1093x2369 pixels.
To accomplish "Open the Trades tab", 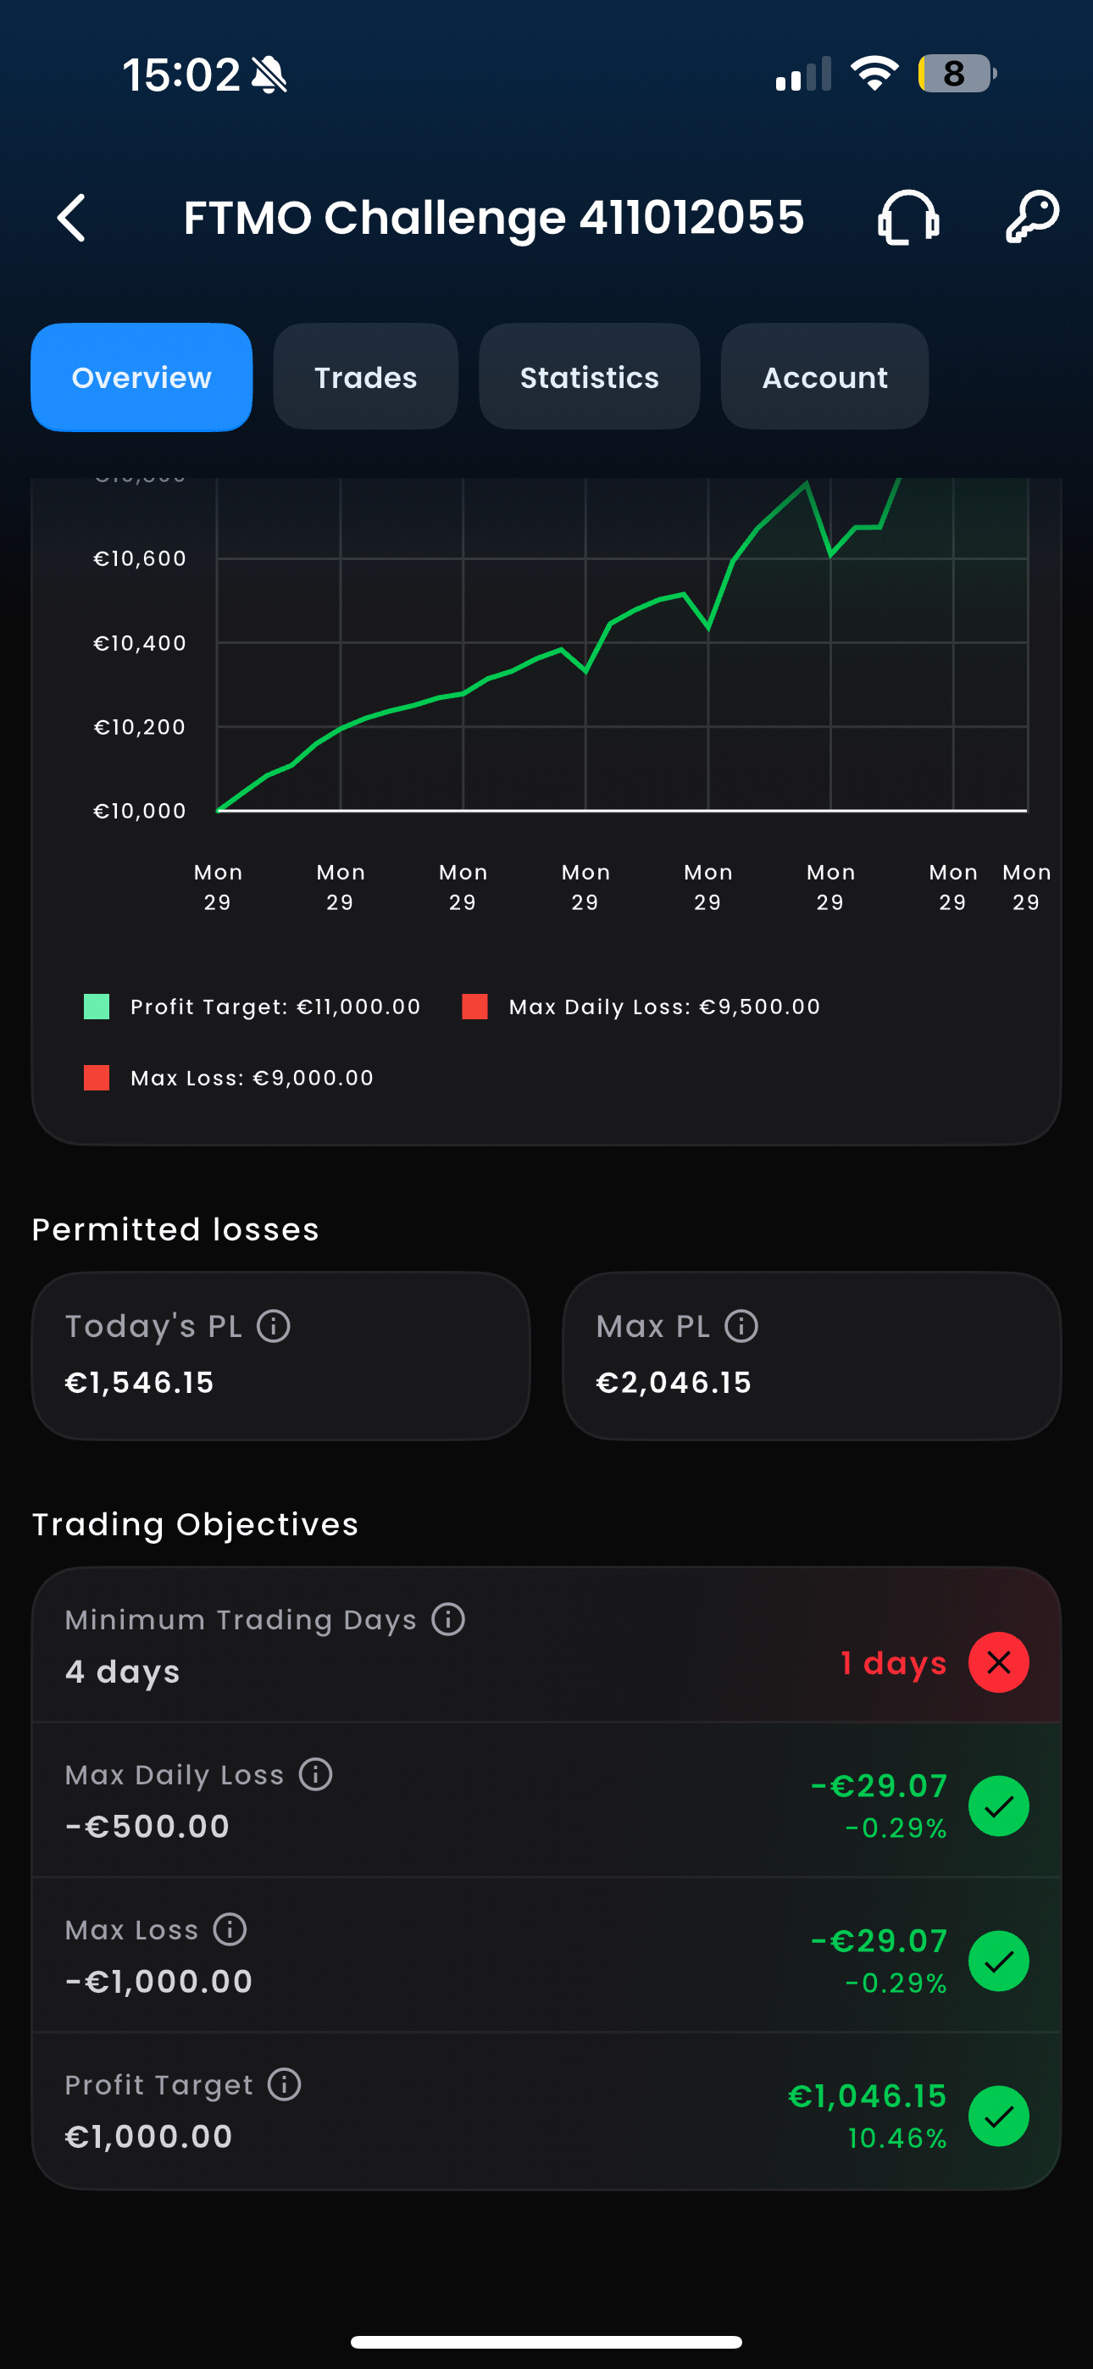I will click(x=365, y=377).
